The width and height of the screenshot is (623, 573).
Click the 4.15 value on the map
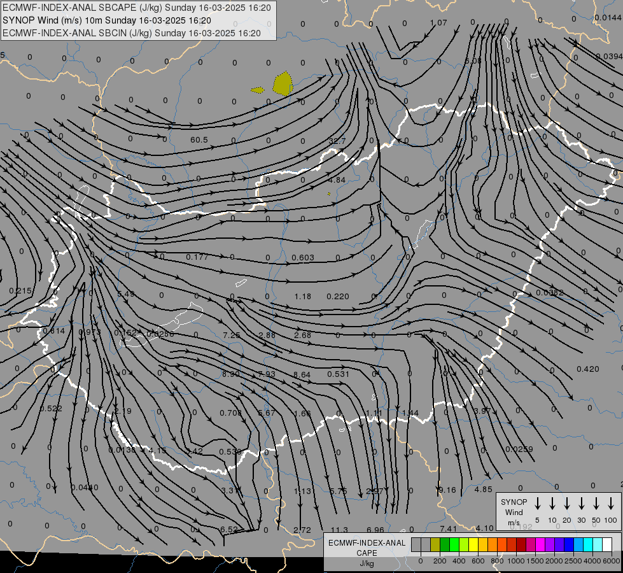pyautogui.click(x=157, y=451)
